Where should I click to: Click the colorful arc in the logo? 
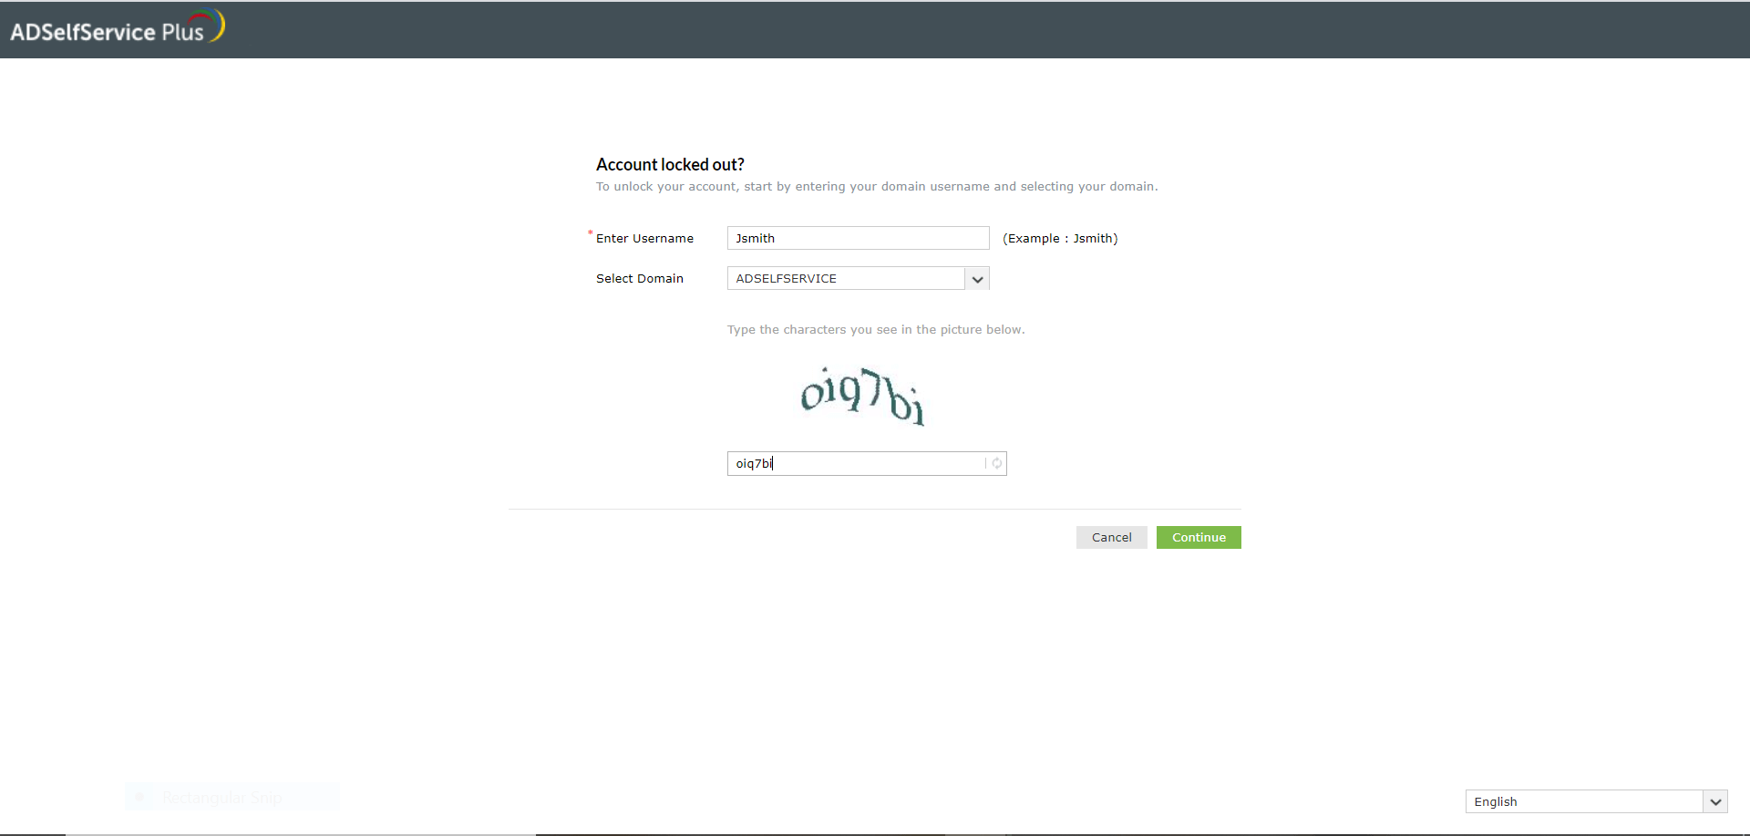(x=210, y=25)
